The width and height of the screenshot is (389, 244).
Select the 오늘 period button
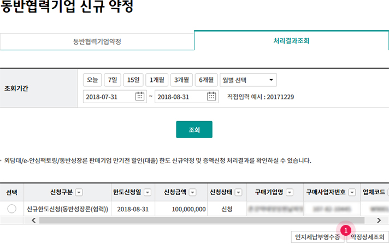click(x=92, y=80)
